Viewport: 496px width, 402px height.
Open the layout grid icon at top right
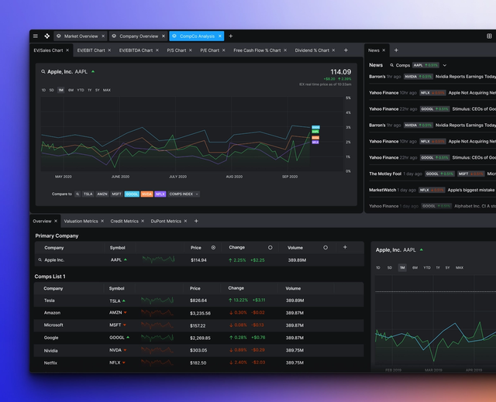point(489,36)
